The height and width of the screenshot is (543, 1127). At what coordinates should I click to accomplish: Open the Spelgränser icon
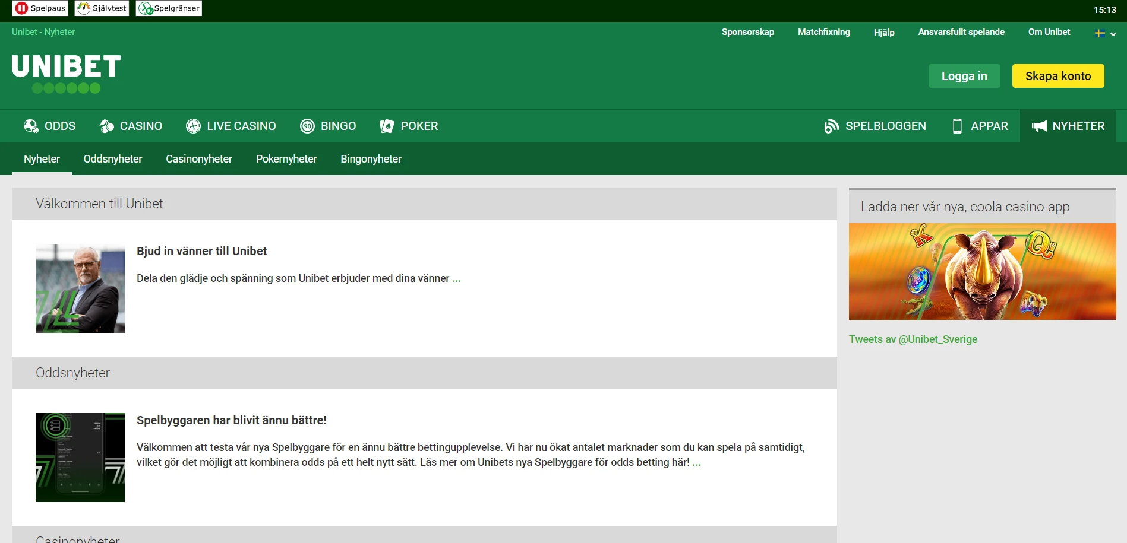pos(146,8)
